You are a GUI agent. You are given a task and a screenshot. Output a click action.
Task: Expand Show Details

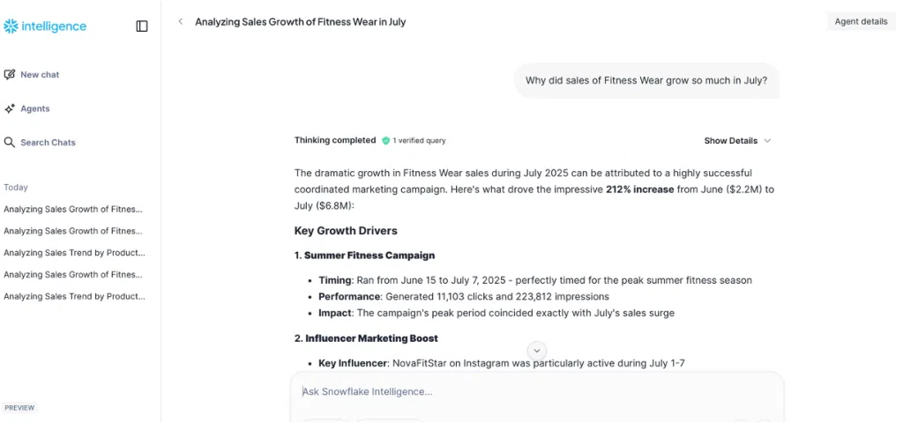737,141
